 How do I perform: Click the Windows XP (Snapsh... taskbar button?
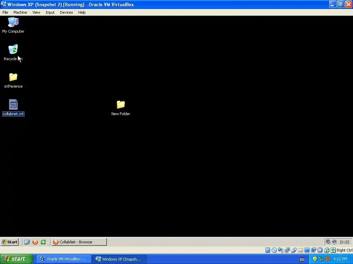pos(119,259)
